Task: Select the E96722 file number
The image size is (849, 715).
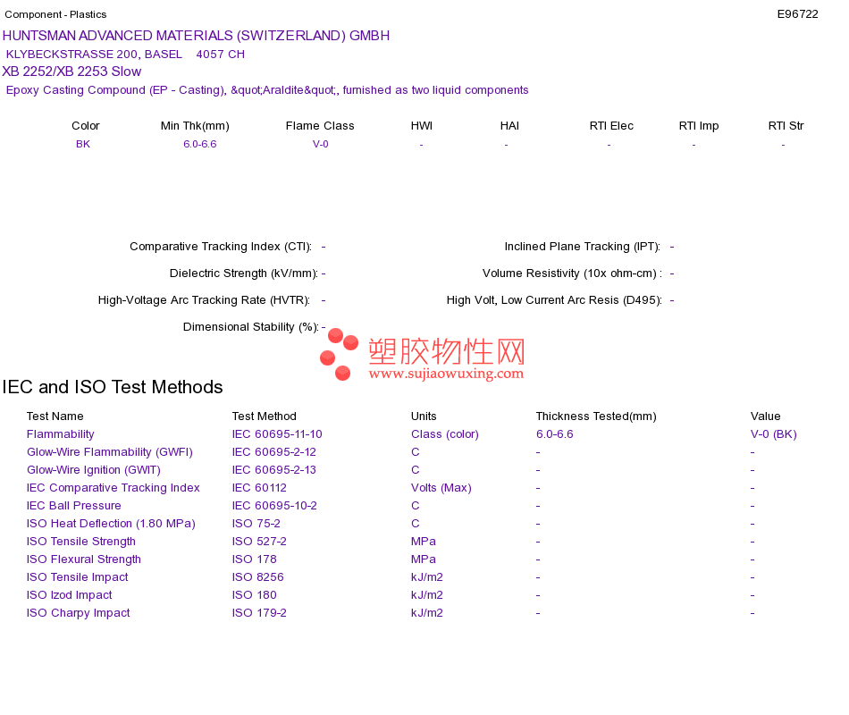Action: tap(797, 14)
